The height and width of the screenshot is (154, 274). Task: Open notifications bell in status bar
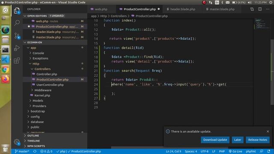[268, 151]
